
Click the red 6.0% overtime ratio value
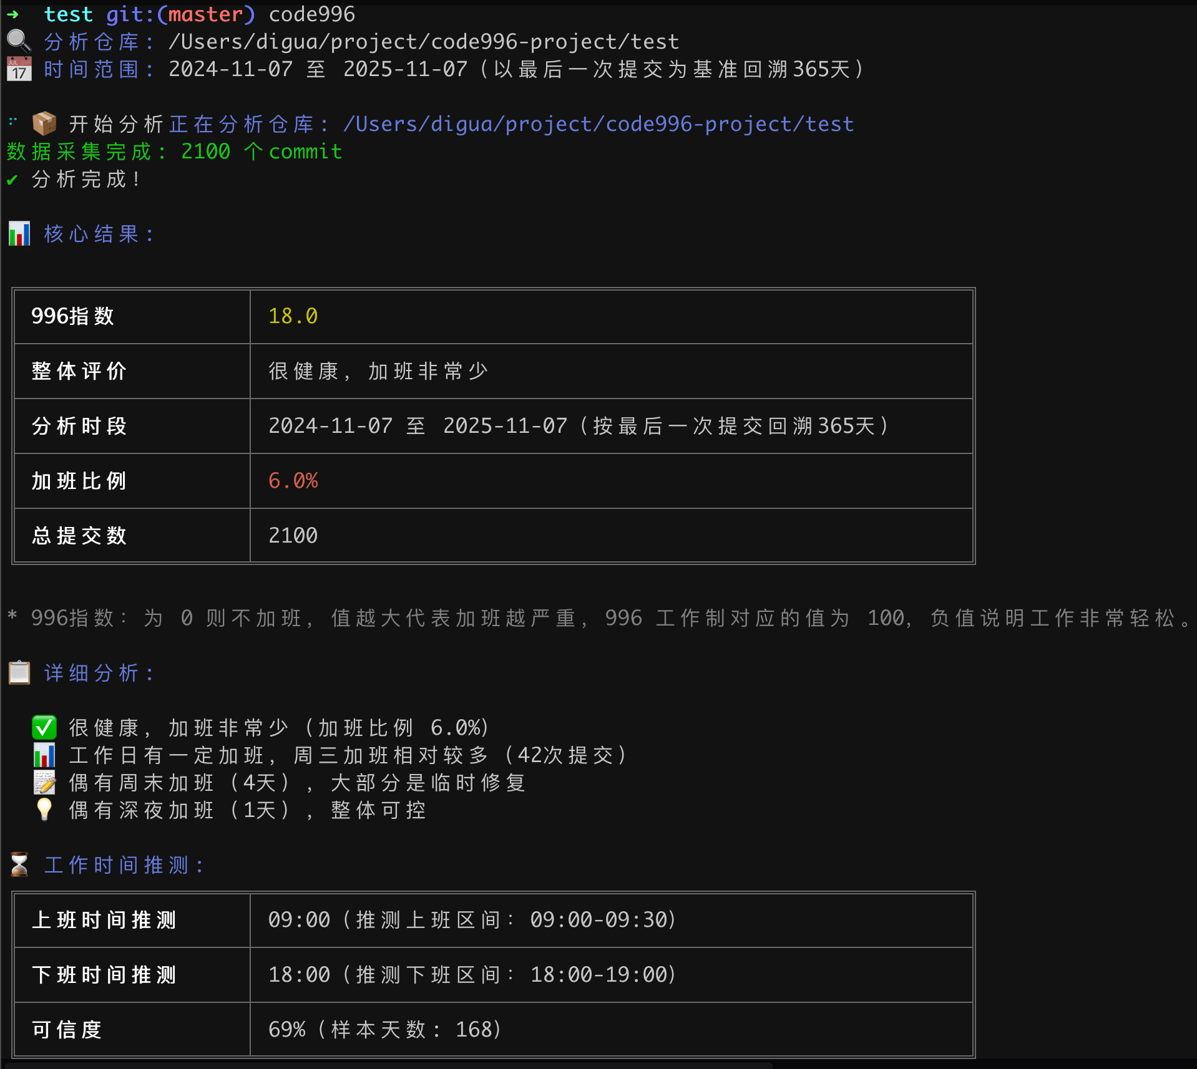[293, 481]
